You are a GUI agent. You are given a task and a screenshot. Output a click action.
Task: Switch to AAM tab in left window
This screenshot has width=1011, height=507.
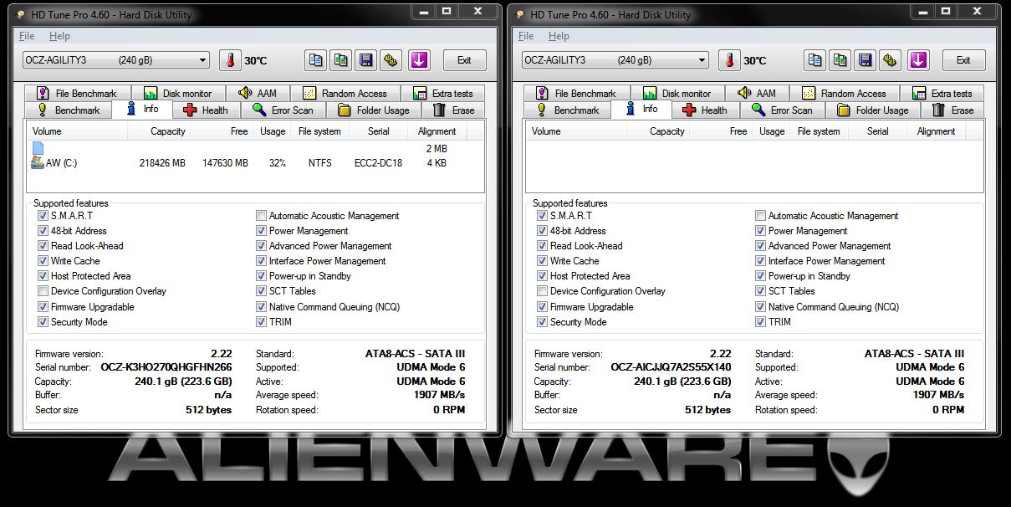[258, 93]
